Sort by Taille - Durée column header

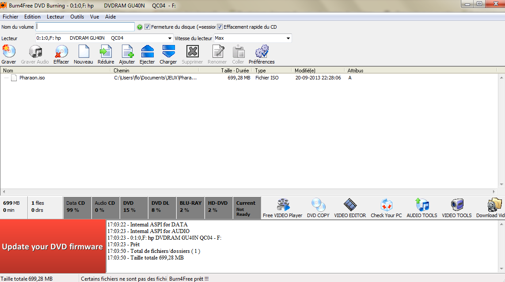tap(225, 71)
